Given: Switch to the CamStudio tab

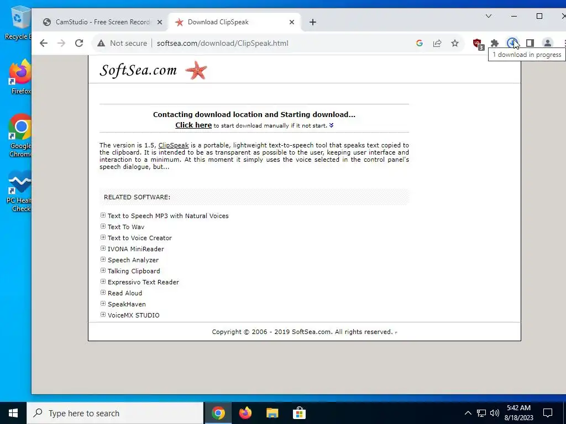Looking at the screenshot, I should click(102, 22).
